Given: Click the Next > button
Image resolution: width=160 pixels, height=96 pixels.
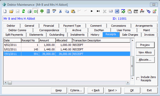Looking at the screenshot, I should click(x=113, y=90).
